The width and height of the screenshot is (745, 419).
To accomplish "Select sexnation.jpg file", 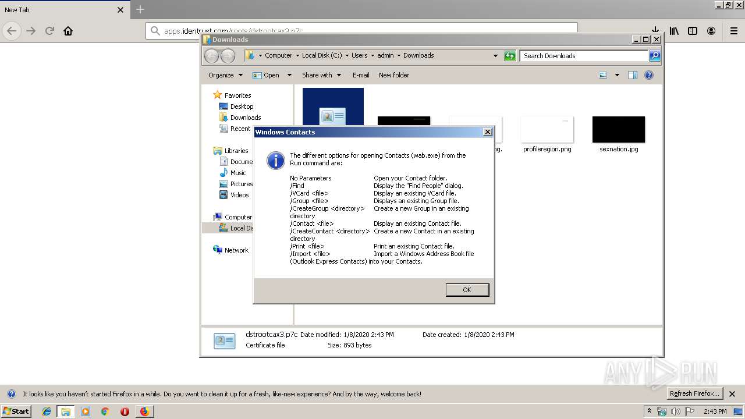I will click(x=619, y=134).
